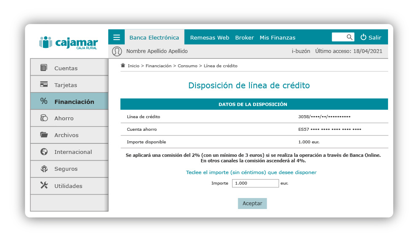Click the Cuentas list icon
Viewport: 418px width, 246px height.
coord(44,68)
